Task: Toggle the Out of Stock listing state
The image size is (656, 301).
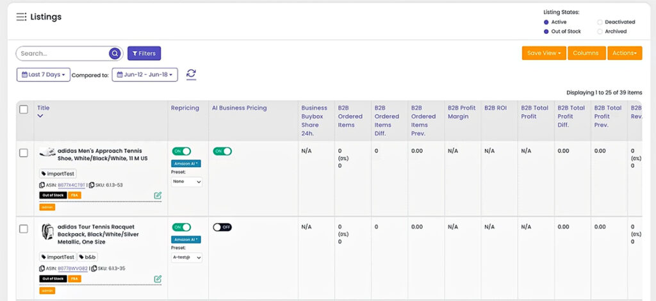Action: point(546,31)
